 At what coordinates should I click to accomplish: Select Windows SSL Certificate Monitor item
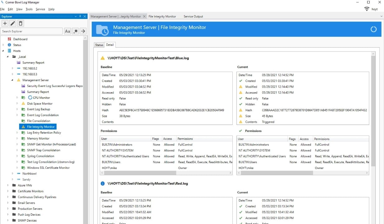[48, 168]
